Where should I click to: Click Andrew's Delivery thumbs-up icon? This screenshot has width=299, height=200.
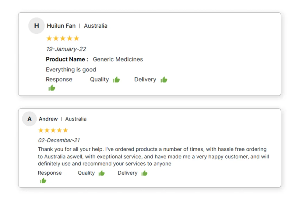144,173
